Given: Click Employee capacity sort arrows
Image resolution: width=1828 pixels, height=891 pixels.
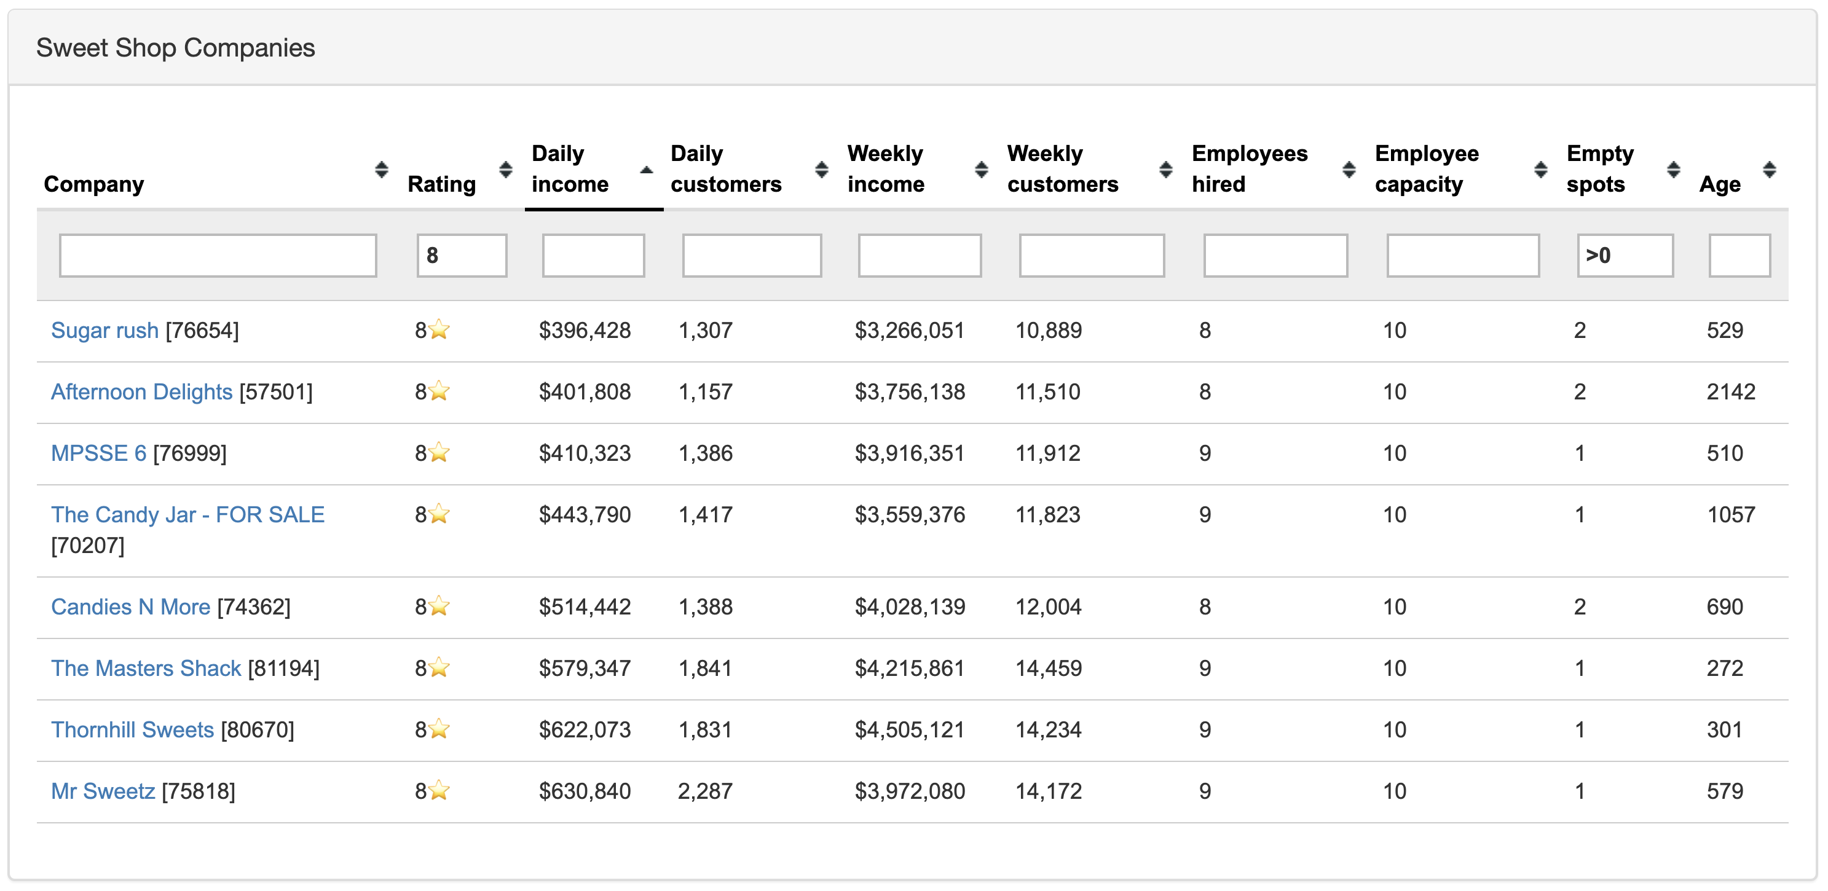Looking at the screenshot, I should pos(1540,170).
